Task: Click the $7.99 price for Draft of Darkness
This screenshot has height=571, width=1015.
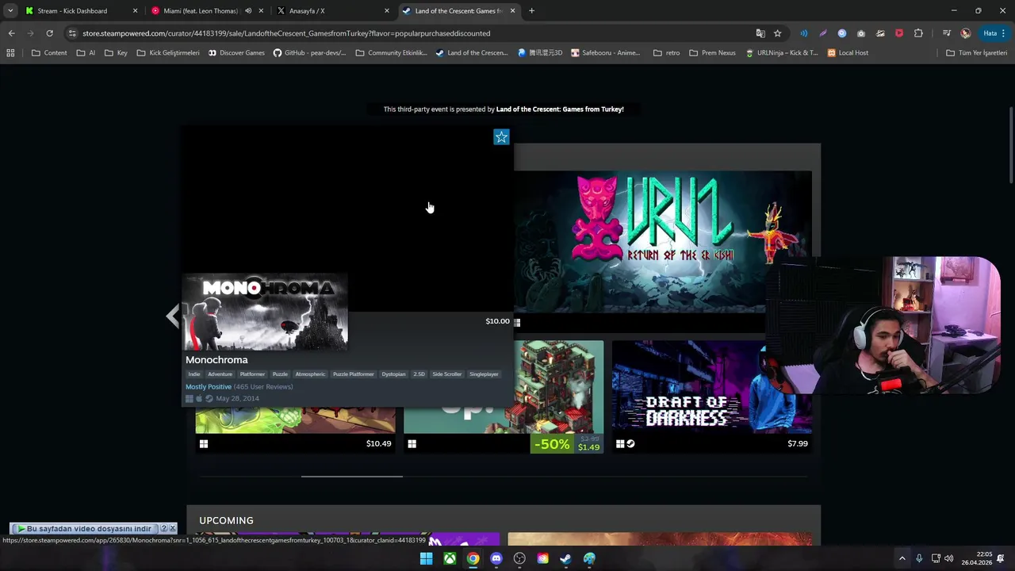Action: coord(798,443)
